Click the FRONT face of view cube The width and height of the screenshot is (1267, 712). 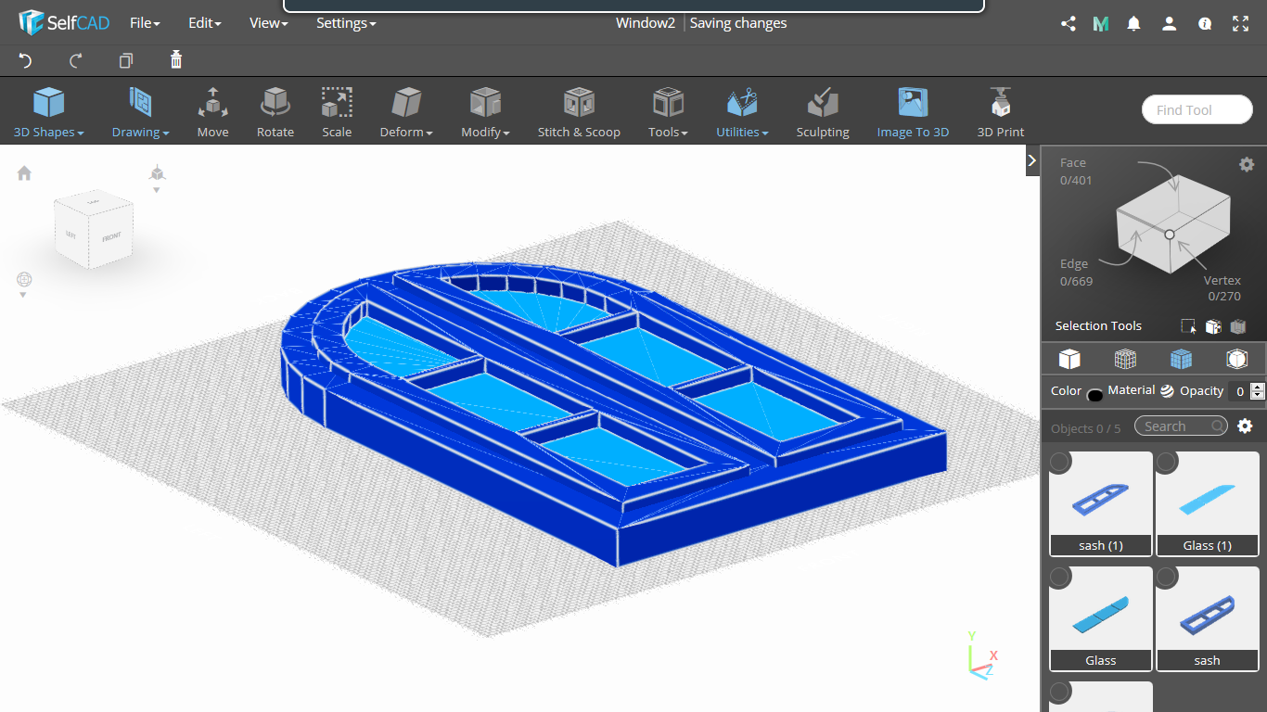pyautogui.click(x=111, y=236)
